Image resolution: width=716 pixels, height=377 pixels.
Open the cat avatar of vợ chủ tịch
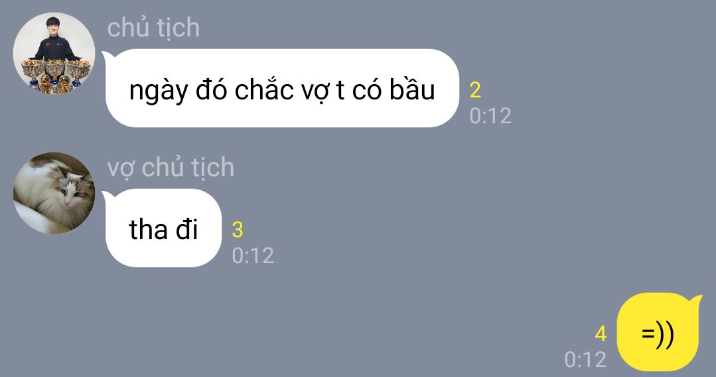click(54, 193)
